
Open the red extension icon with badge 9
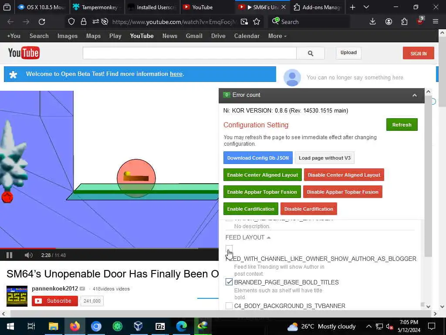[420, 21]
